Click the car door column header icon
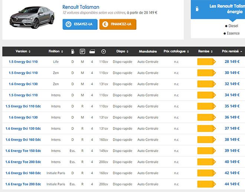This screenshot has height=192, width=245. pos(92,51)
